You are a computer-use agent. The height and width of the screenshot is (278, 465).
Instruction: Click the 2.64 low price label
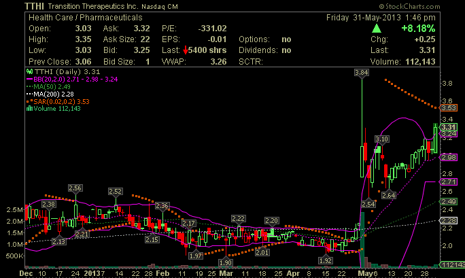tap(388, 195)
